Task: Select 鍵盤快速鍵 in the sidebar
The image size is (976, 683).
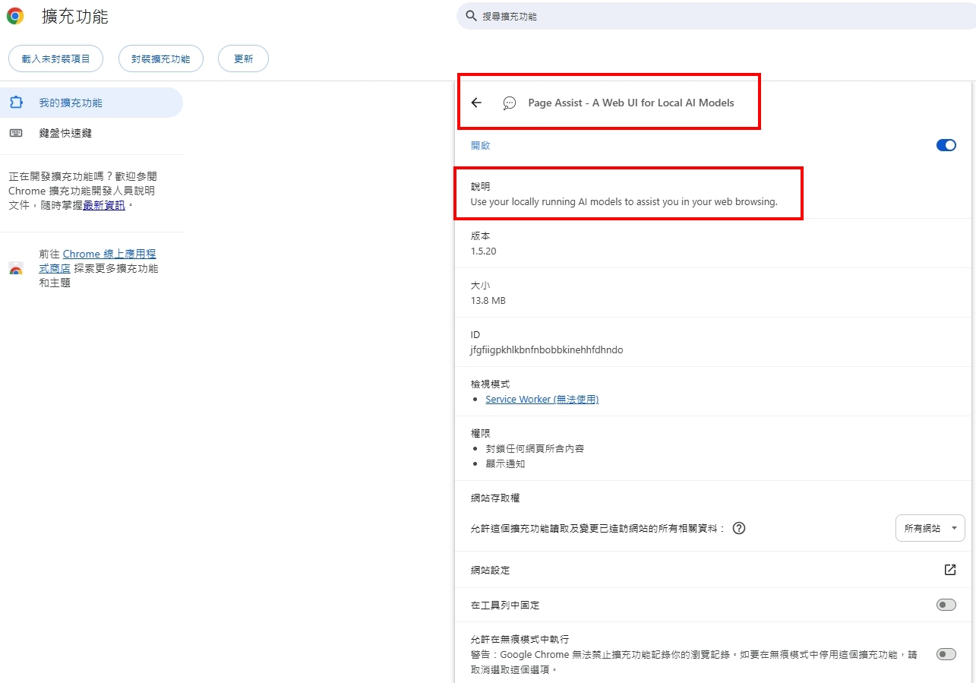Action: [91, 133]
